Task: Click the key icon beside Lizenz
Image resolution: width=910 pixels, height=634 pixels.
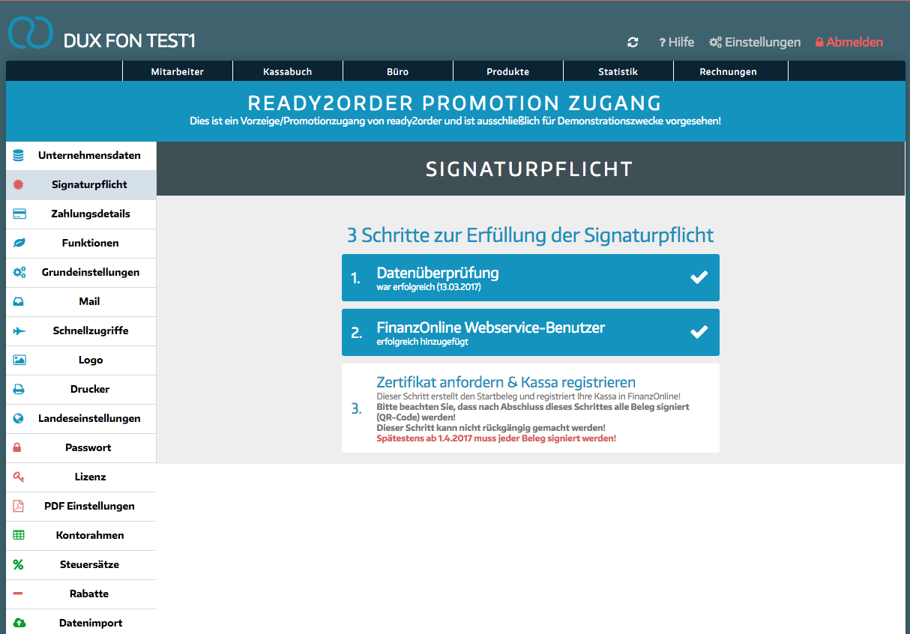Action: (x=19, y=477)
